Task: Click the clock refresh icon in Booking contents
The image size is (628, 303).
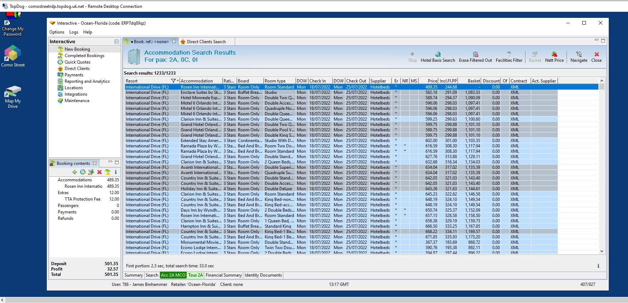Action: pos(83,172)
